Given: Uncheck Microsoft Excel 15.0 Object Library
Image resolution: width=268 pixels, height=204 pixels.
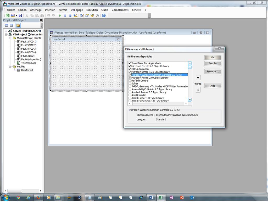Looking at the screenshot, I should pyautogui.click(x=130, y=66).
